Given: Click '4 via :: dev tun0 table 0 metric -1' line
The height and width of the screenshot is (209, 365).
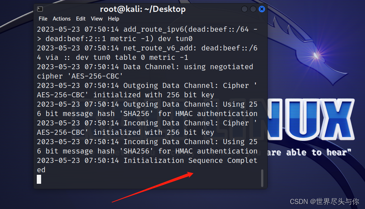Looking at the screenshot, I should (113, 57).
